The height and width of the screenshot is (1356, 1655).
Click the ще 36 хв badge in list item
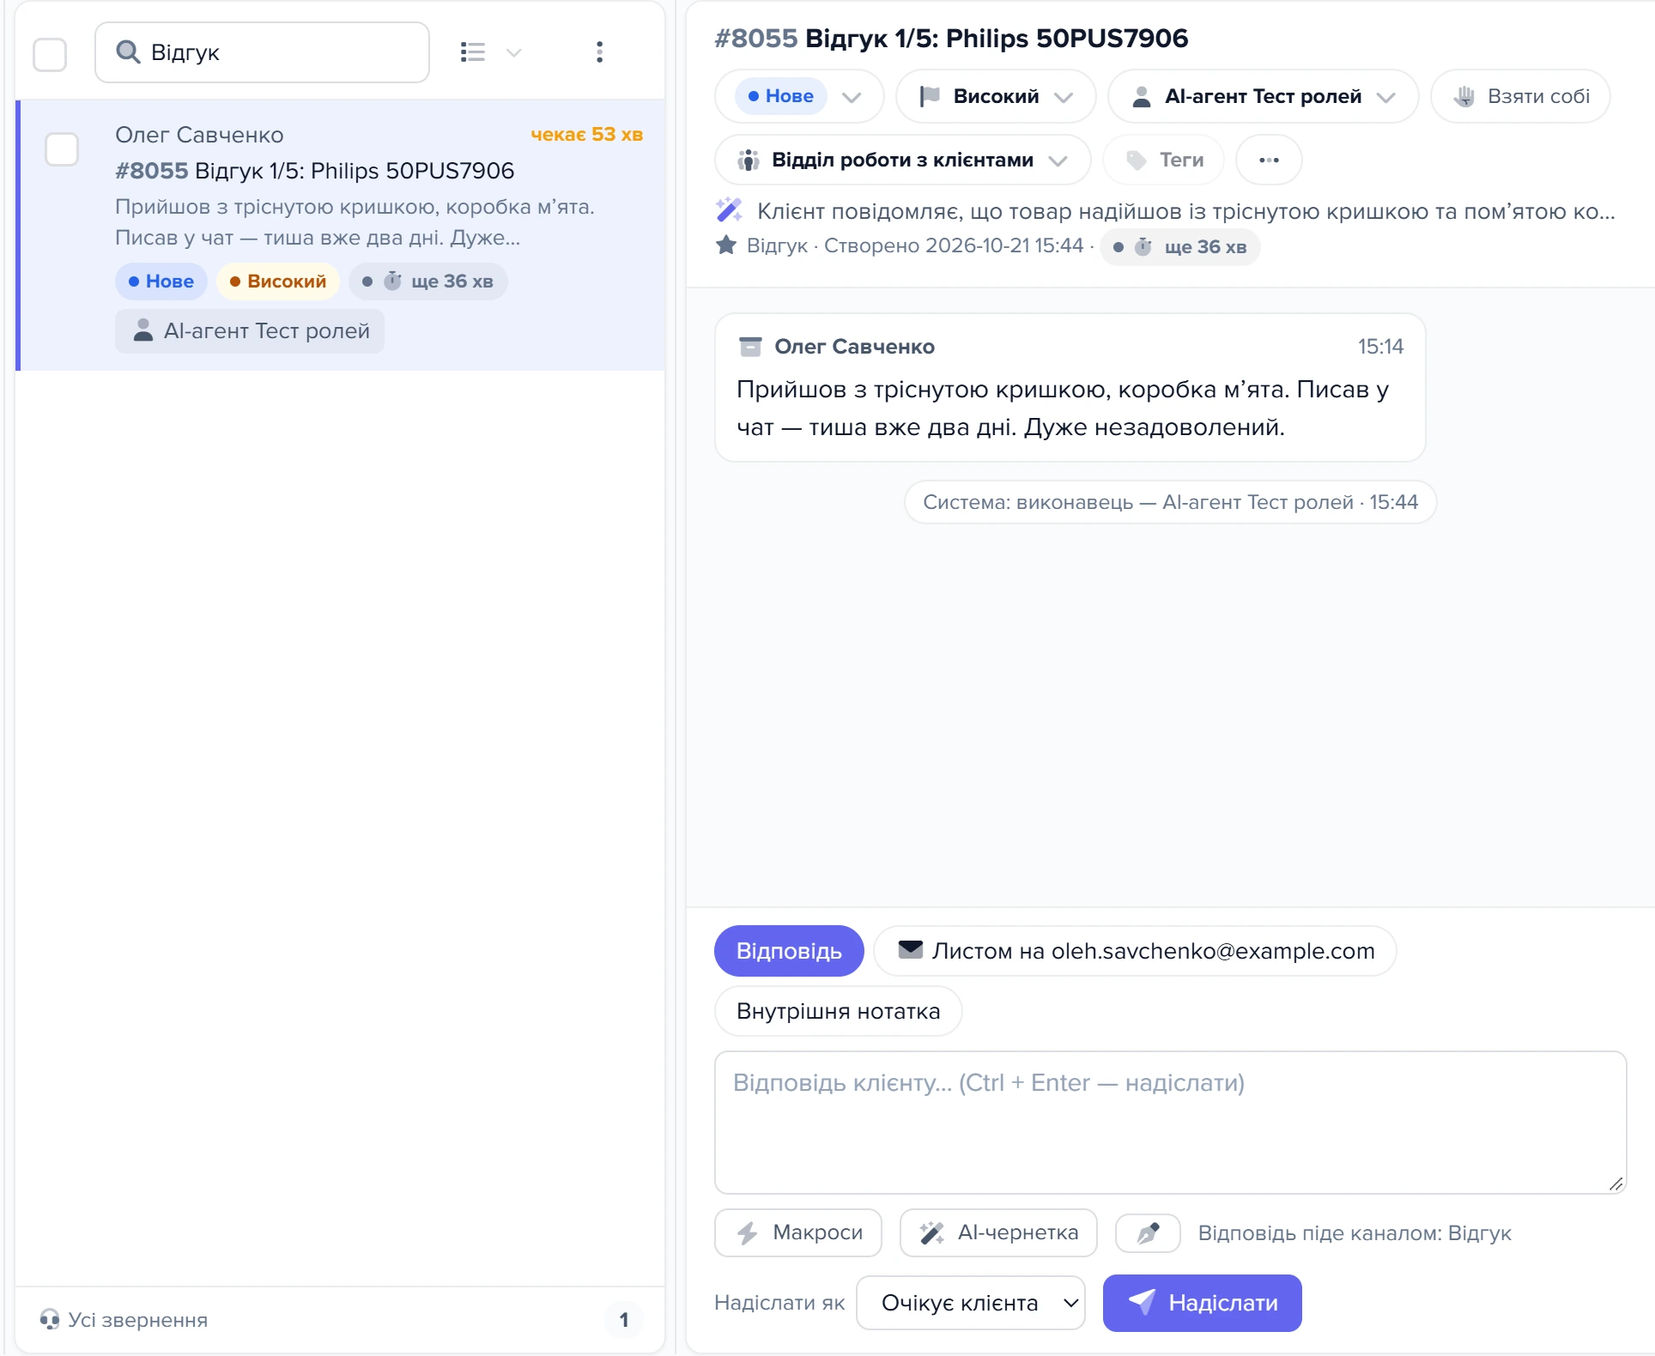[428, 281]
